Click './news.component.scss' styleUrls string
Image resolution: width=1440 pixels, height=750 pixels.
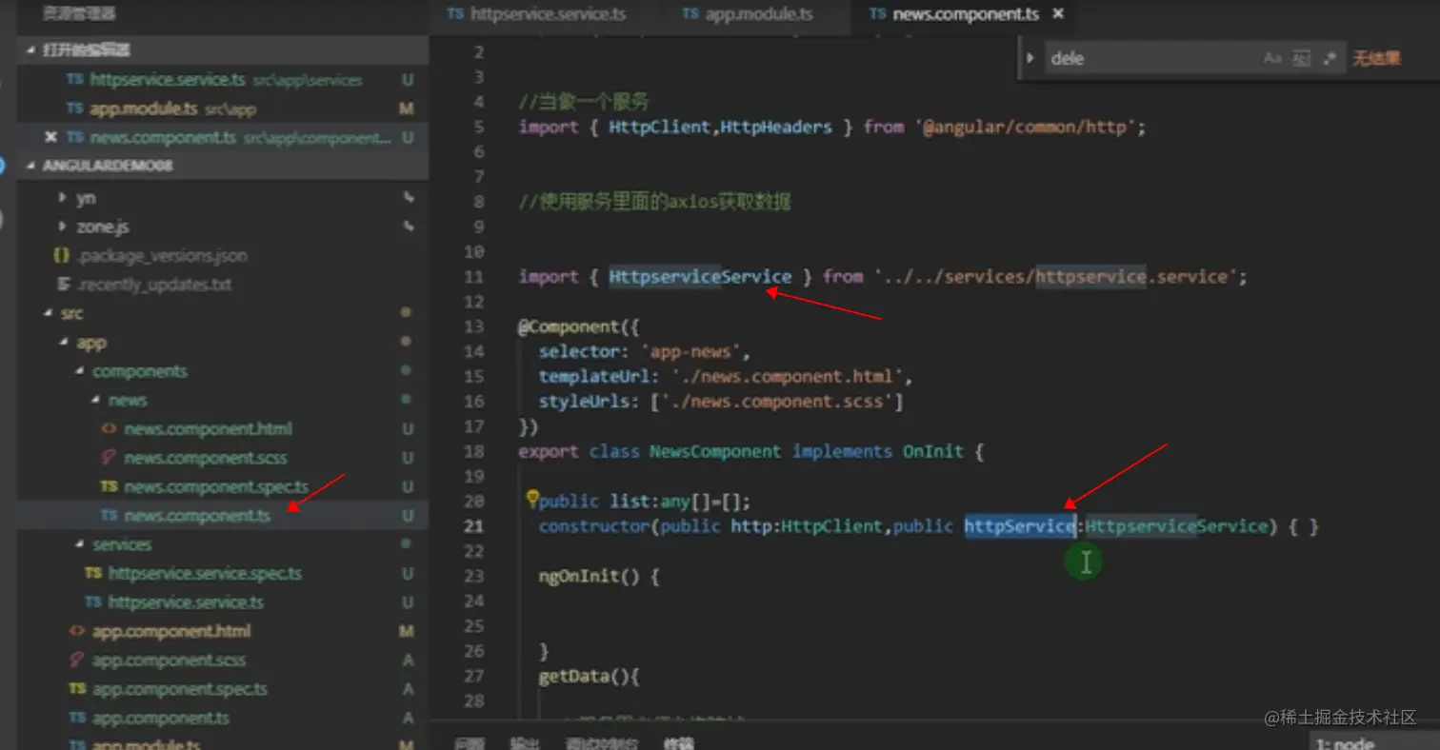coord(775,402)
